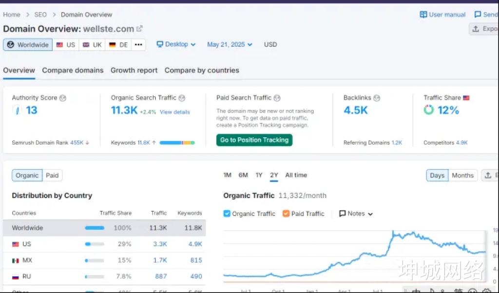499x293 pixels.
Task: Click the keywords distribution color bar
Action: [177, 143]
